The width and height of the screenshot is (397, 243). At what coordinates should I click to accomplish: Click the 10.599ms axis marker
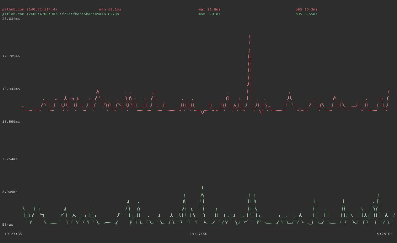coord(11,121)
